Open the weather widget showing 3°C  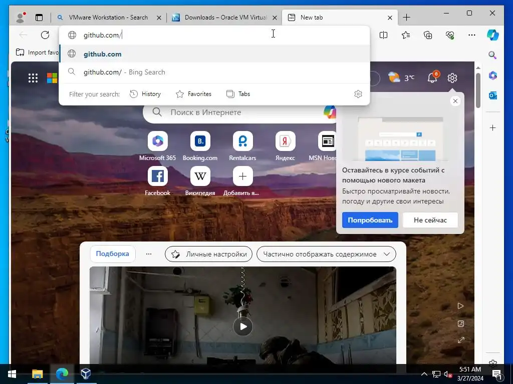[x=401, y=77]
